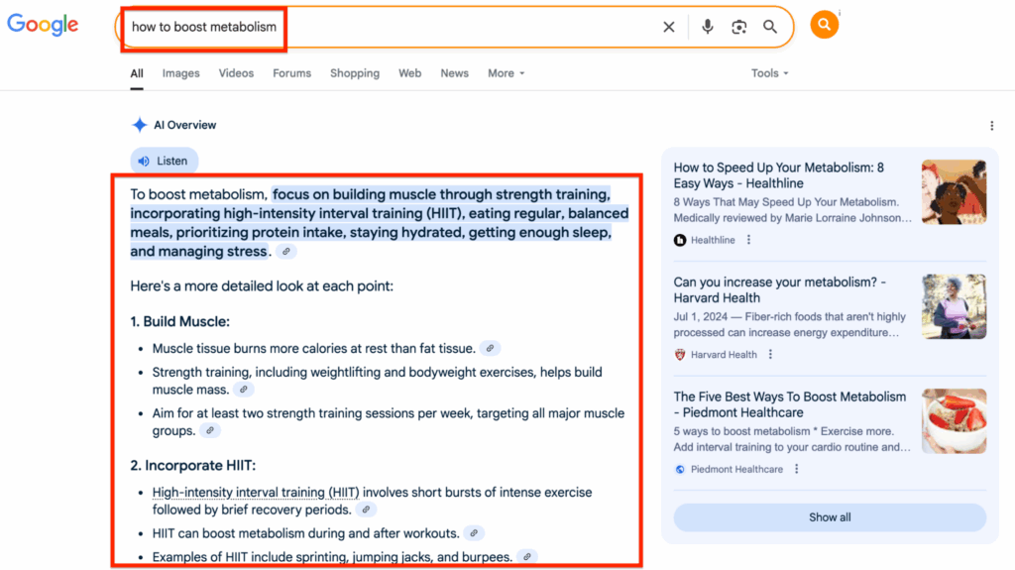Open the Healthline article thumbnail image

click(x=955, y=191)
